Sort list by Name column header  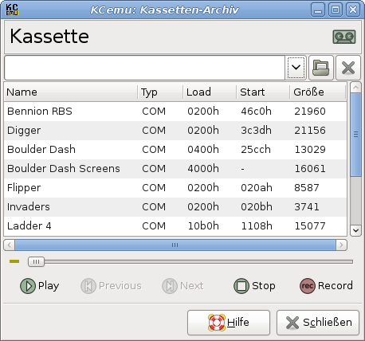(x=71, y=92)
